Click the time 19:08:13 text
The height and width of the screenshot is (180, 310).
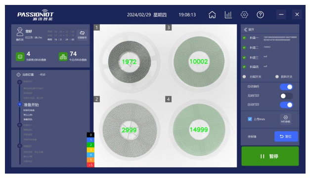click(x=187, y=15)
